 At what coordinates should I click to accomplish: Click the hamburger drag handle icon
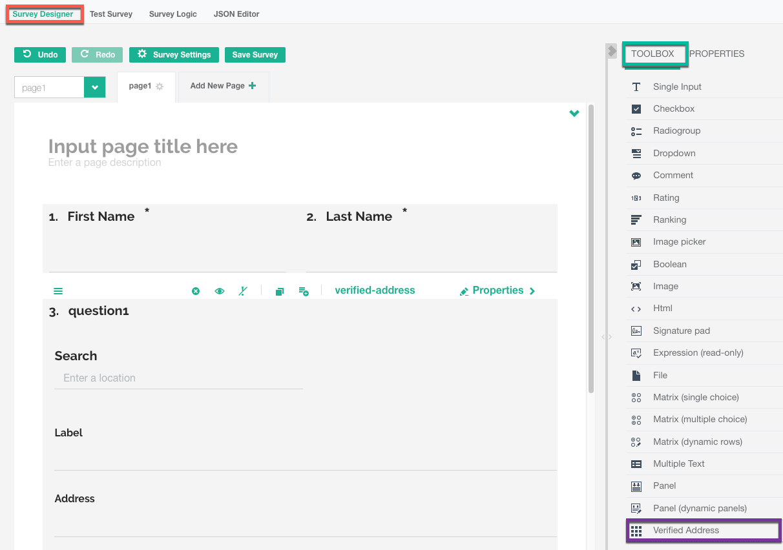point(58,291)
